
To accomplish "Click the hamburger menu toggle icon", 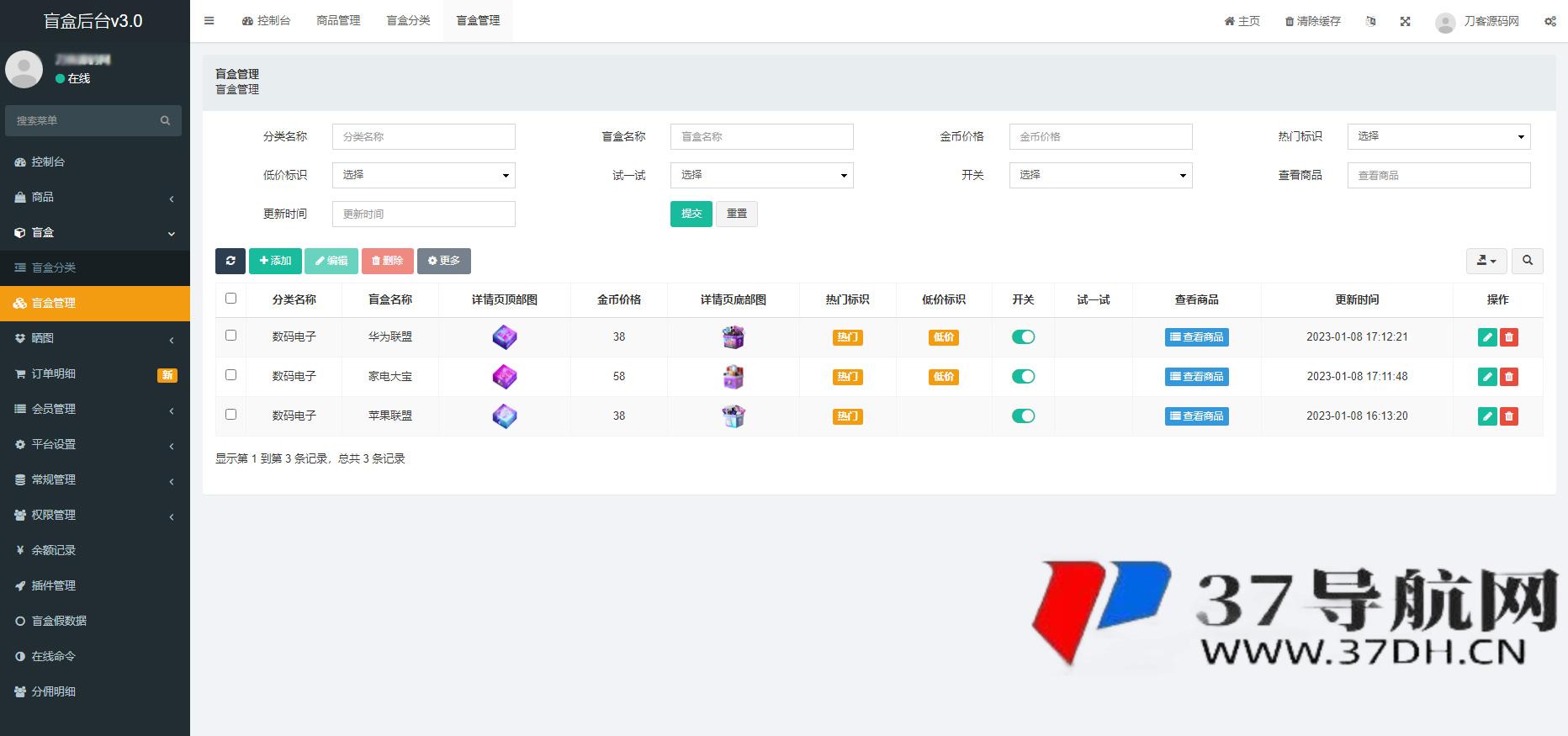I will pos(209,21).
